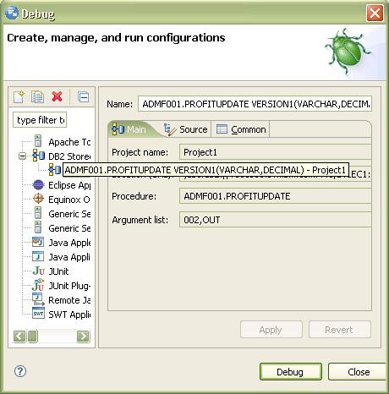Click the JUnit Ju icon
The width and height of the screenshot is (389, 394).
[x=39, y=271]
